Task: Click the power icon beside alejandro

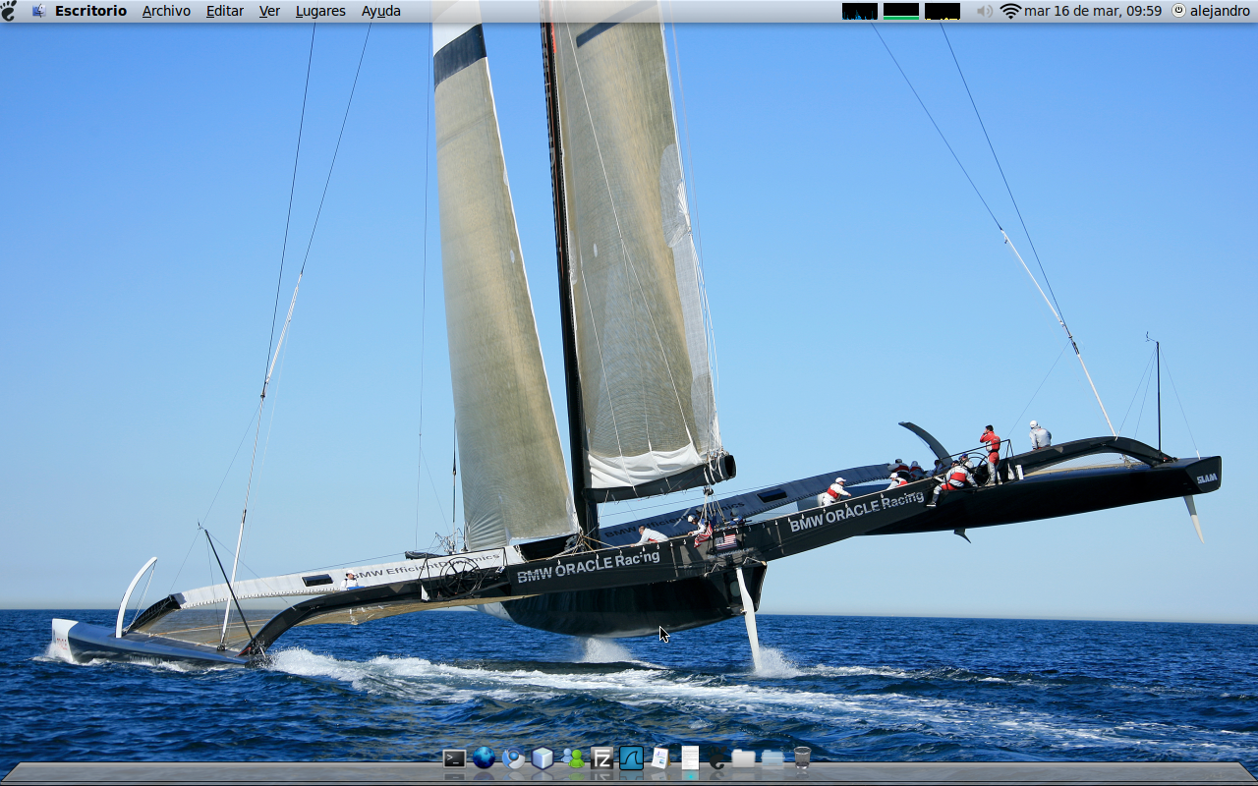Action: click(x=1178, y=11)
